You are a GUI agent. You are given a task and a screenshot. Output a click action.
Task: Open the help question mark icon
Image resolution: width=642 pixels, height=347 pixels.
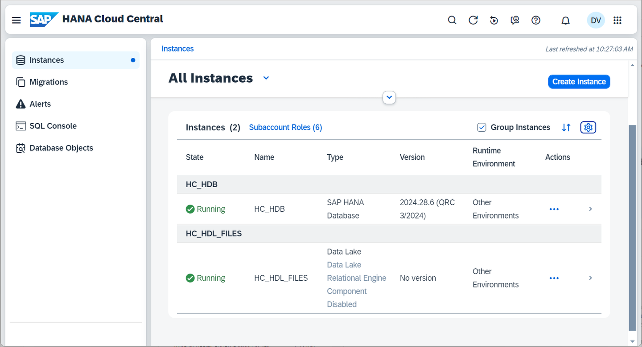(536, 20)
